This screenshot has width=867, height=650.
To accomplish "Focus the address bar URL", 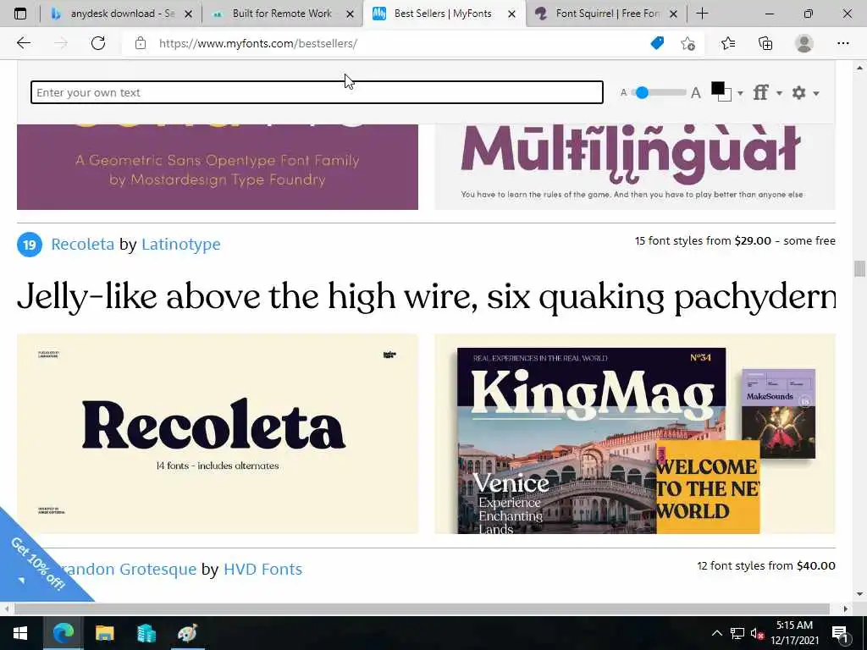I will [x=257, y=43].
